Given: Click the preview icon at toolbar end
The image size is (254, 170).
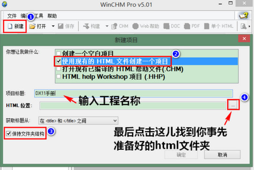Looking at the screenshot, I should coord(243,26).
